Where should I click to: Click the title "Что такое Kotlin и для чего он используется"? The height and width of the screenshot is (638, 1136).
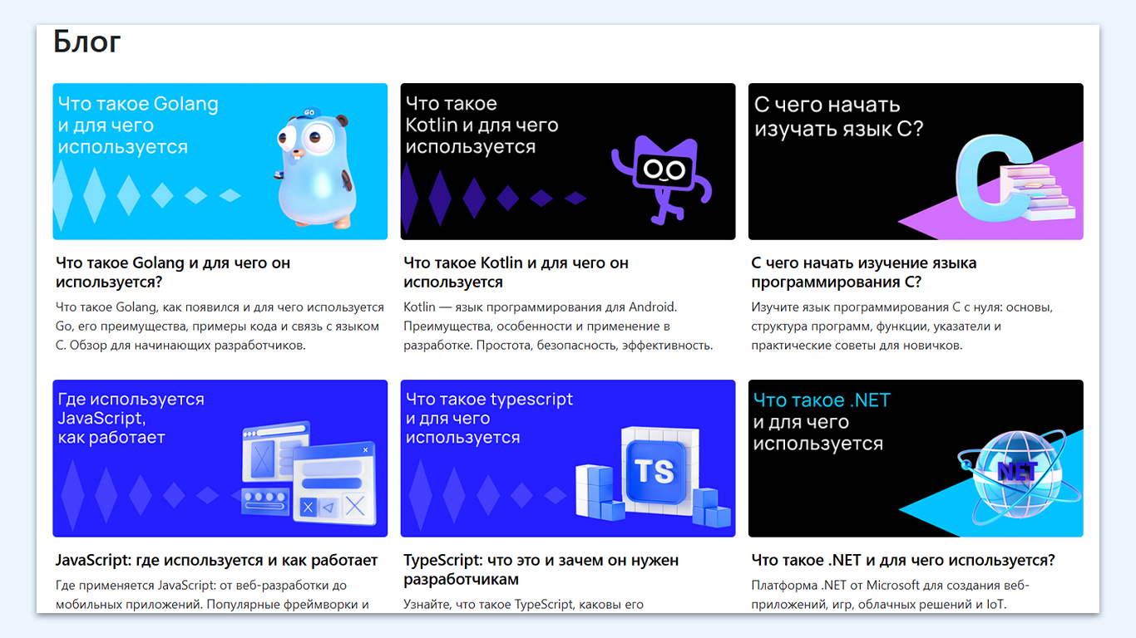pyautogui.click(x=516, y=272)
